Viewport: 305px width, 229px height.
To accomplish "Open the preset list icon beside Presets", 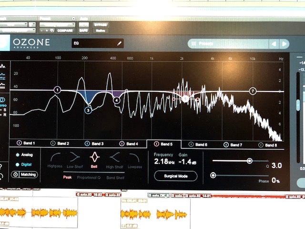I will 194,44.
